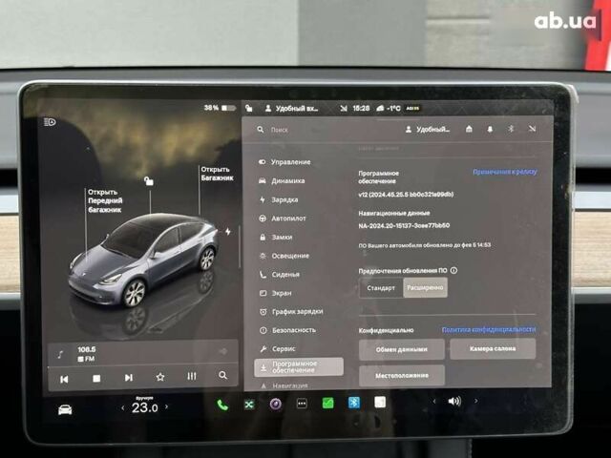Tap the Обмен данными button
Viewport: 611px width, 458px height.
(401, 349)
